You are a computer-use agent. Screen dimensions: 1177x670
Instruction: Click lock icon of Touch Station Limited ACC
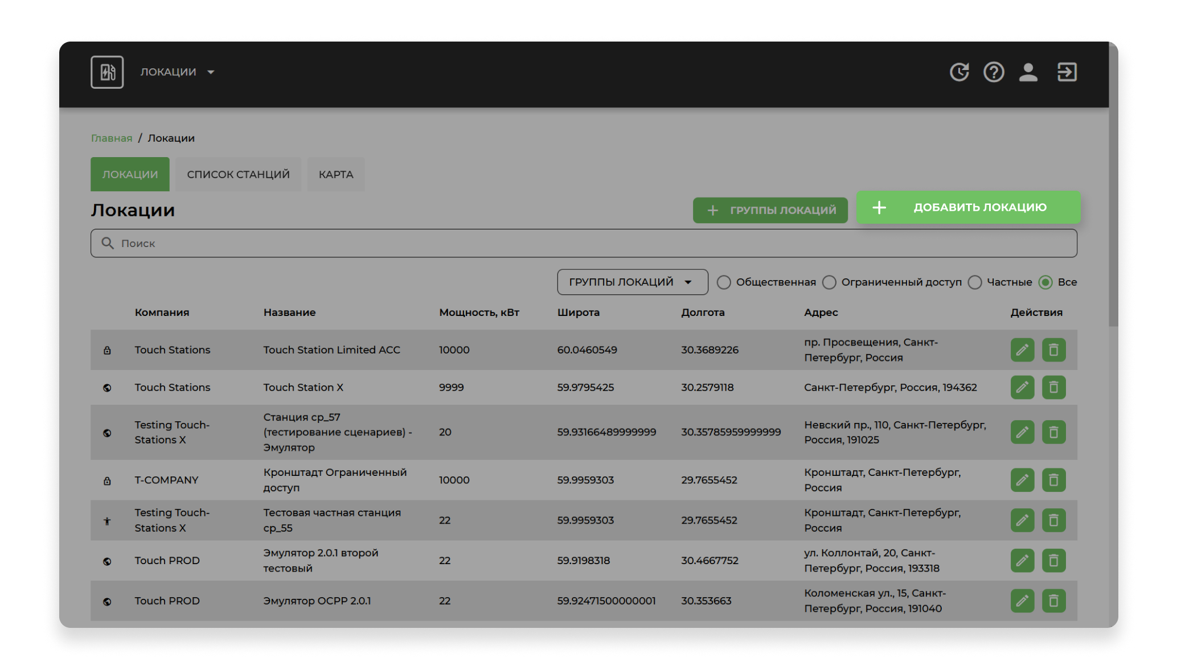107,350
